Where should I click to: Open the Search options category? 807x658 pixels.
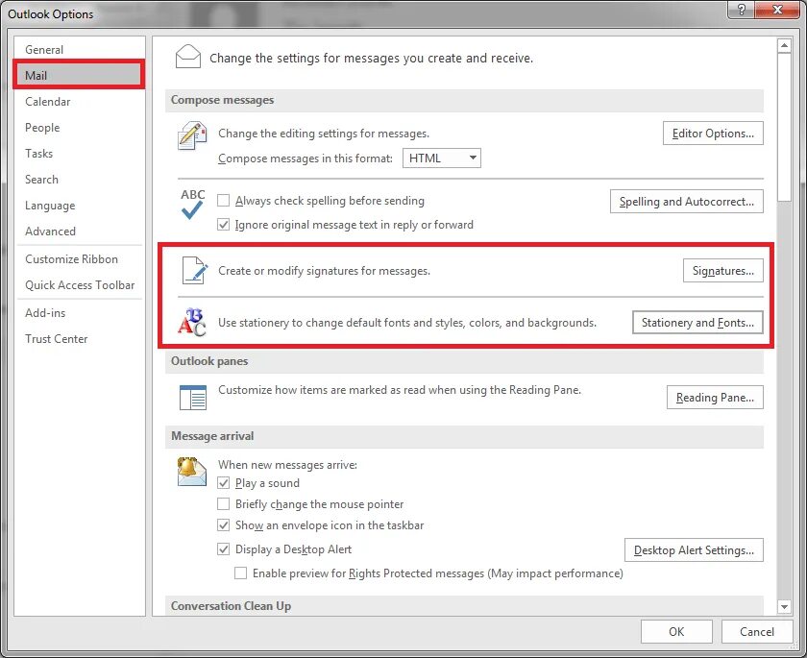tap(79, 179)
